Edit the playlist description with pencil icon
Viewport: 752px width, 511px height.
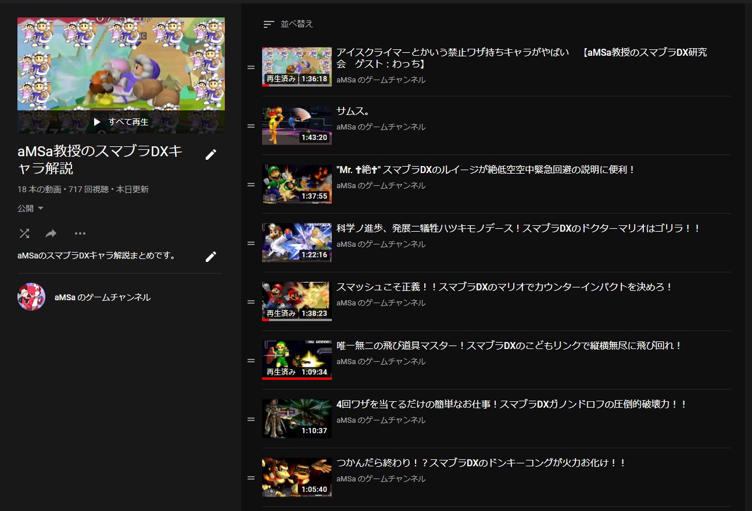[x=211, y=257]
